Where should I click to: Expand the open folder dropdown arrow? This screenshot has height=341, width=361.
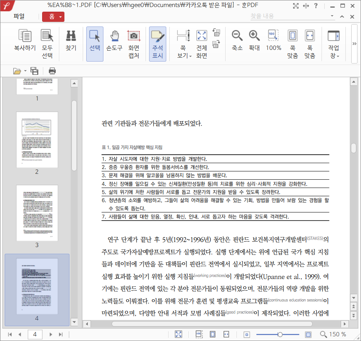[x=25, y=71]
